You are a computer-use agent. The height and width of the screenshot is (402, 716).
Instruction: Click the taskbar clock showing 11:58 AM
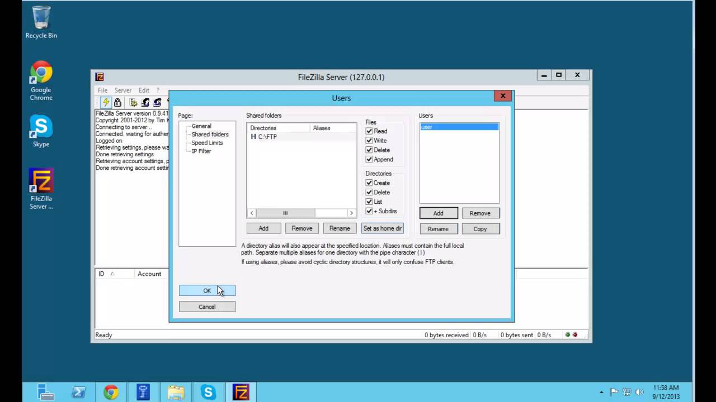click(666, 392)
